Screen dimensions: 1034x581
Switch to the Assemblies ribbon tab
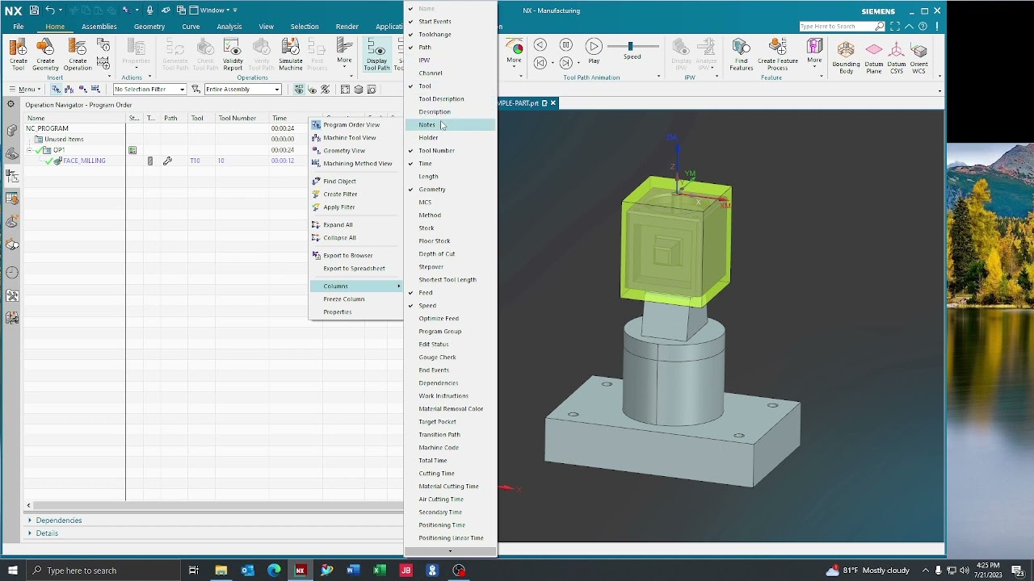tap(99, 27)
